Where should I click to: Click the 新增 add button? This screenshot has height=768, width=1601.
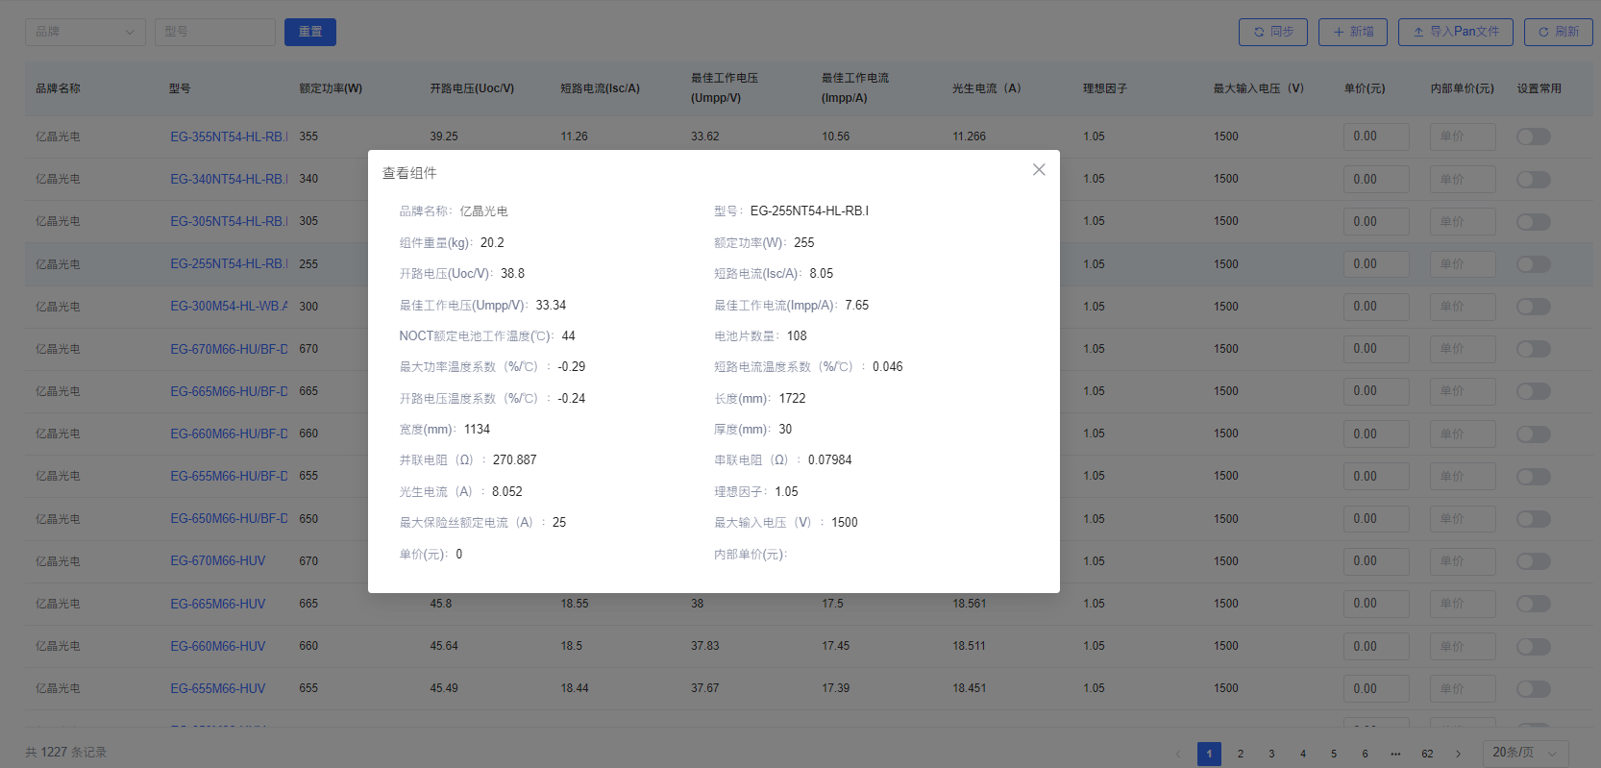point(1353,32)
